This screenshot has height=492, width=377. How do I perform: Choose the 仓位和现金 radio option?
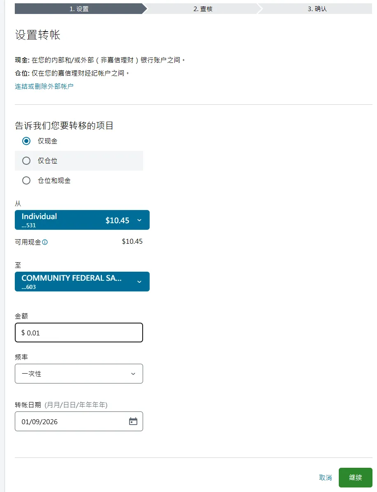[x=26, y=180]
